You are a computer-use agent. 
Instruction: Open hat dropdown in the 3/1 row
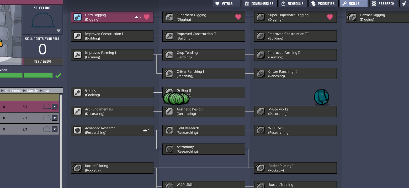(55, 107)
